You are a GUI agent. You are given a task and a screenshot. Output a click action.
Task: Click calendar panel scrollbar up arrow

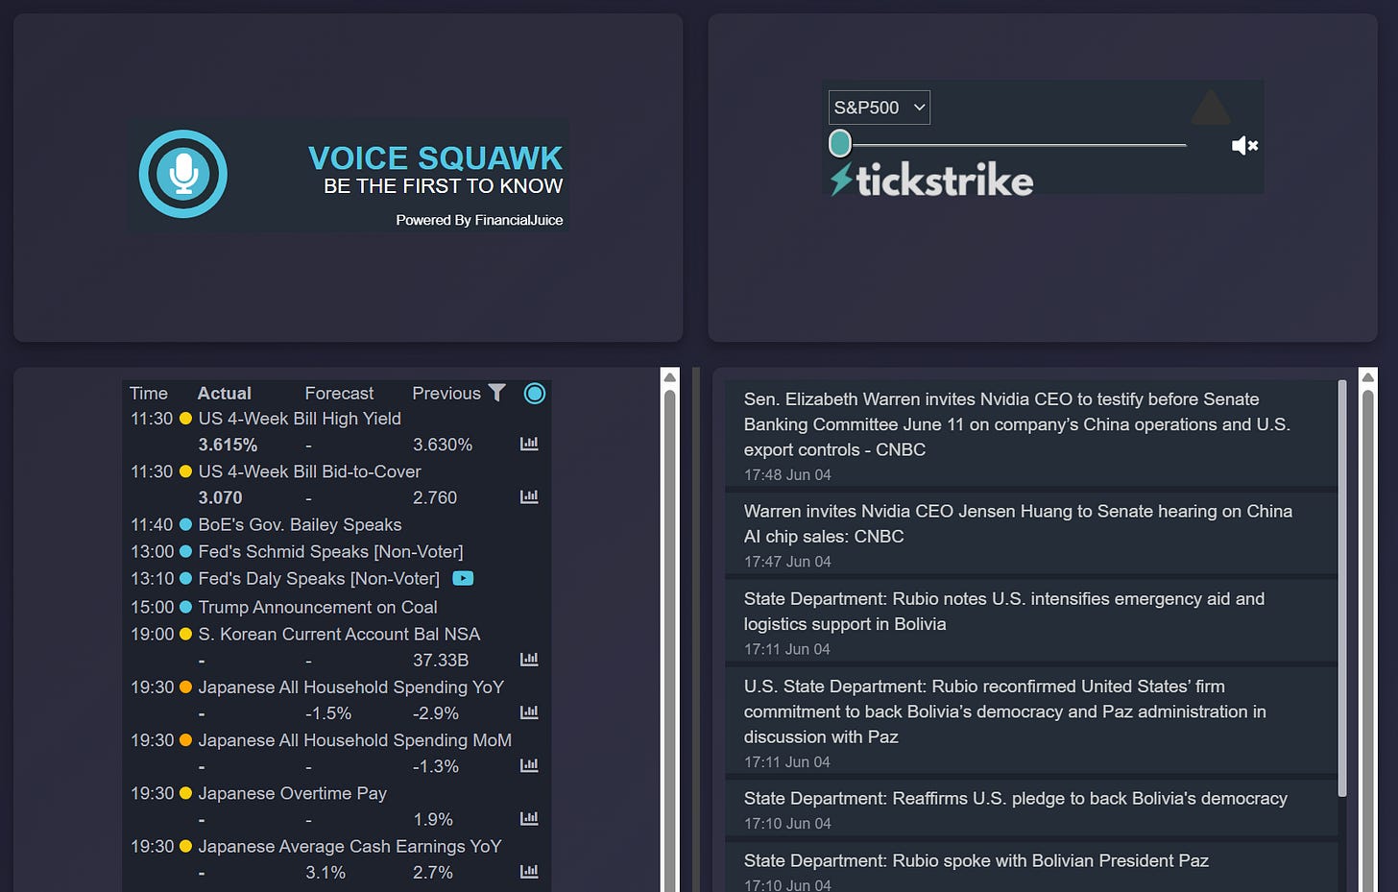670,376
